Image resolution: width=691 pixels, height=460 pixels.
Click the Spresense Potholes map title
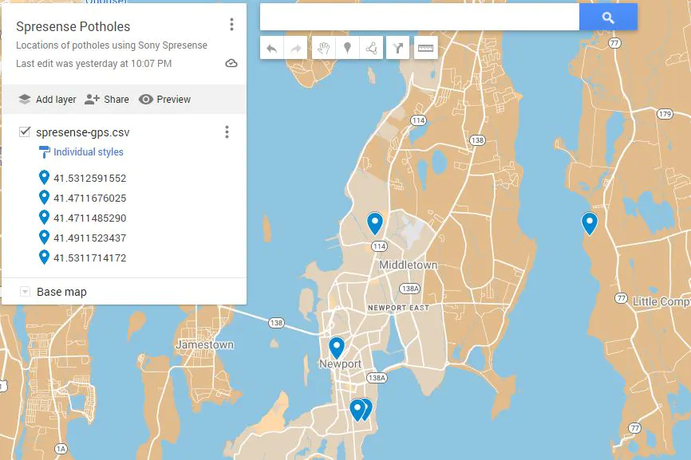73,27
